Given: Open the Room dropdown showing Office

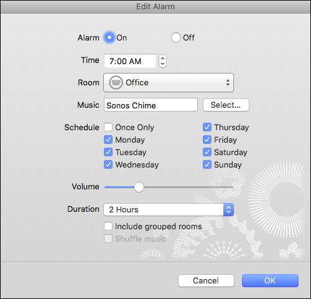Looking at the screenshot, I should (169, 83).
